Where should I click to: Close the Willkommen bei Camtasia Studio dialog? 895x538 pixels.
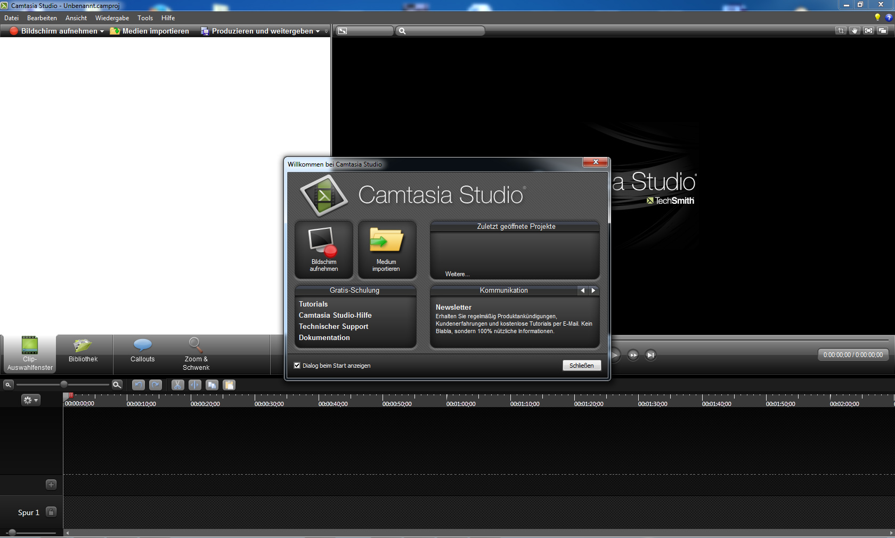pos(595,162)
